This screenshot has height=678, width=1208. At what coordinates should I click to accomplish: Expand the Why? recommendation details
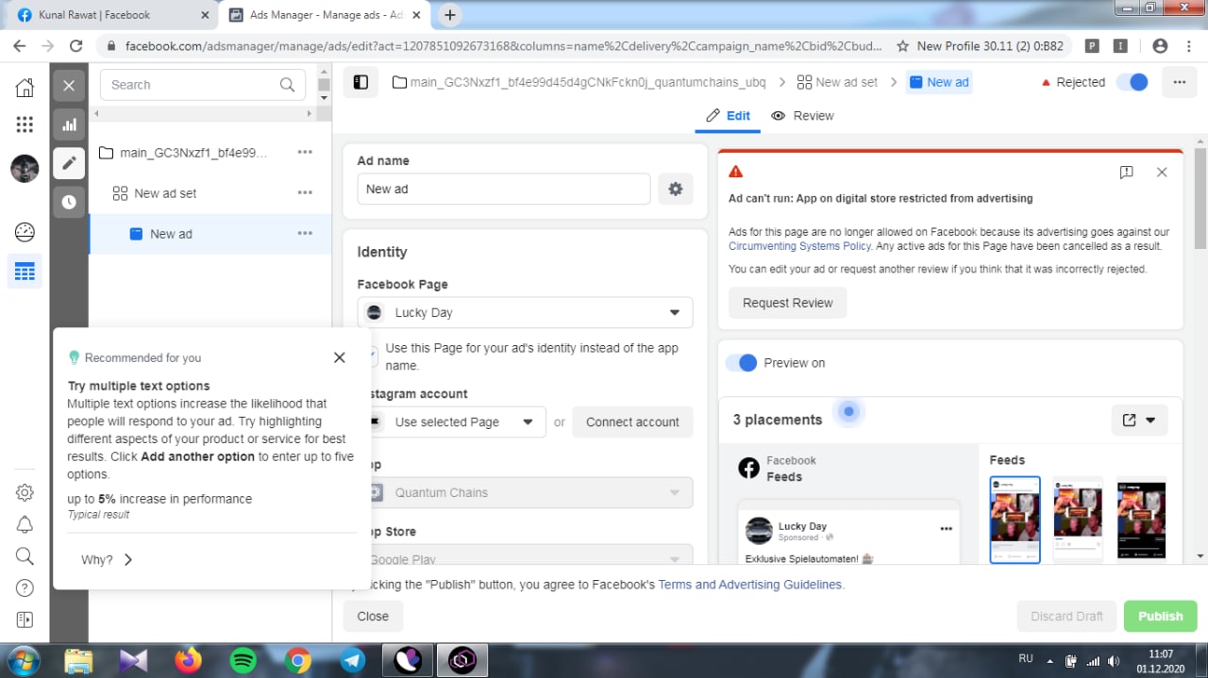click(x=107, y=559)
